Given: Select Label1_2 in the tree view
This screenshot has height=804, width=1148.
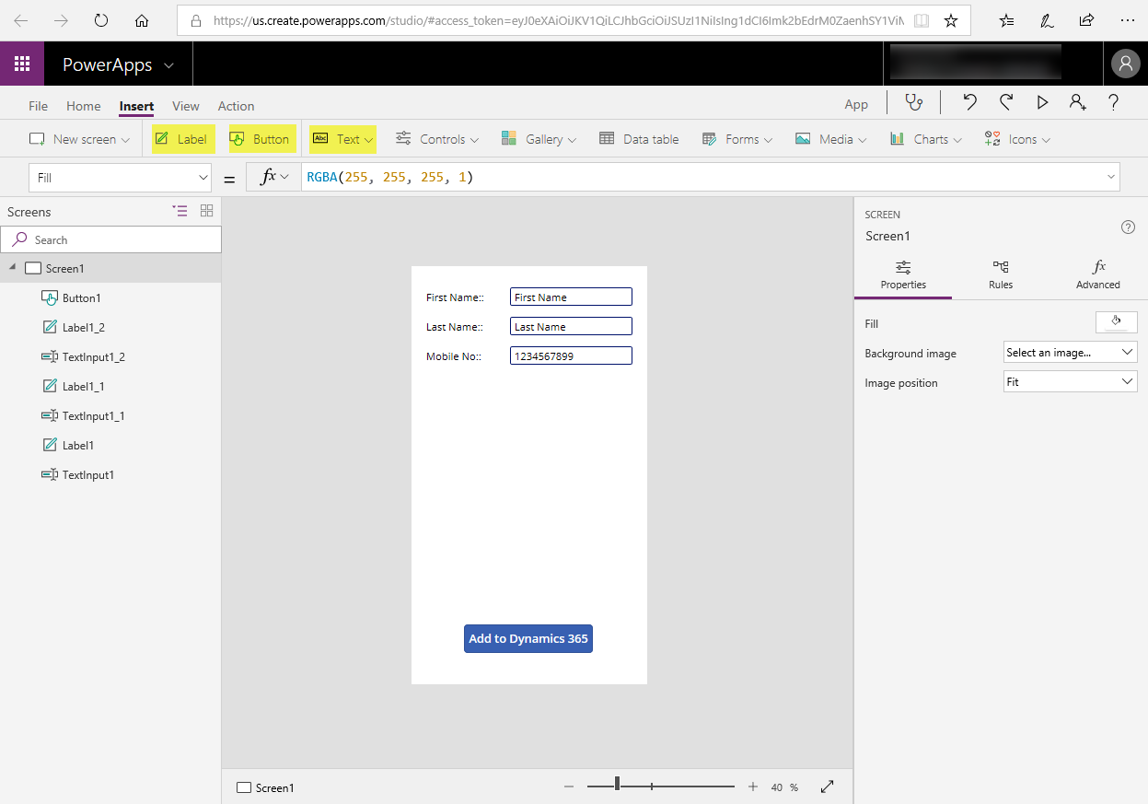Looking at the screenshot, I should point(83,328).
